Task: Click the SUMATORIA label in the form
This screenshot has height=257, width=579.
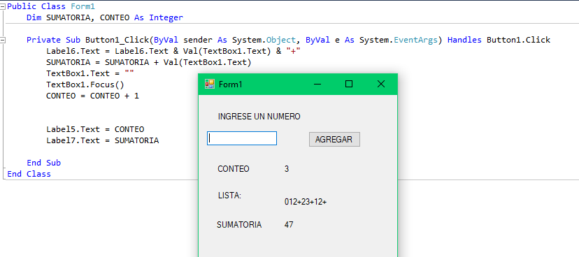Action: [x=239, y=225]
